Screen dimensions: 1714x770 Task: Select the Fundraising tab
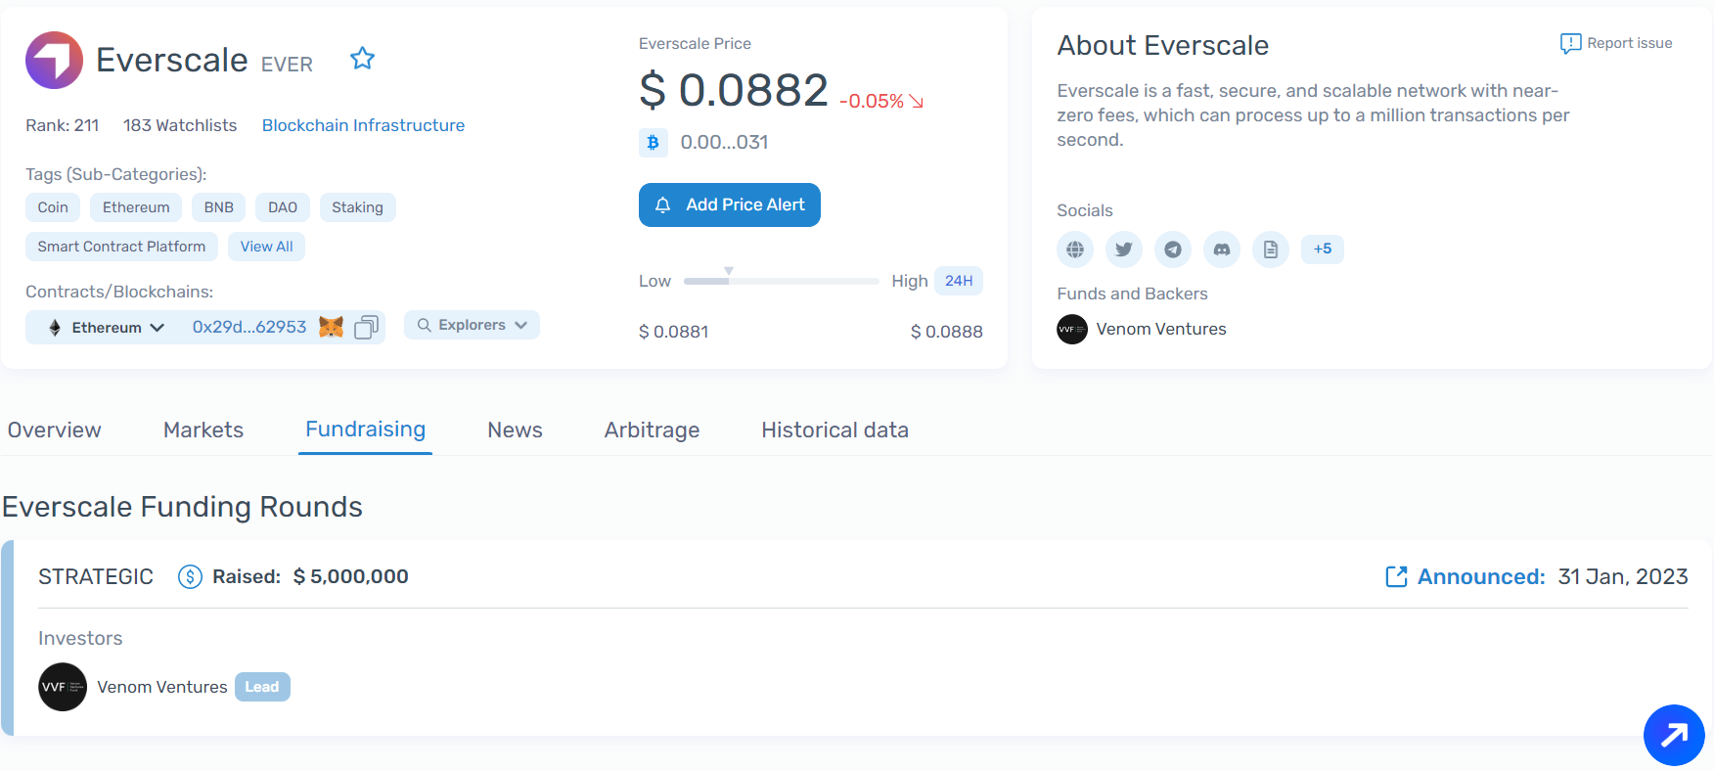365,430
